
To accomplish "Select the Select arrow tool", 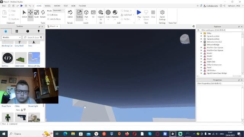I will [24, 14].
